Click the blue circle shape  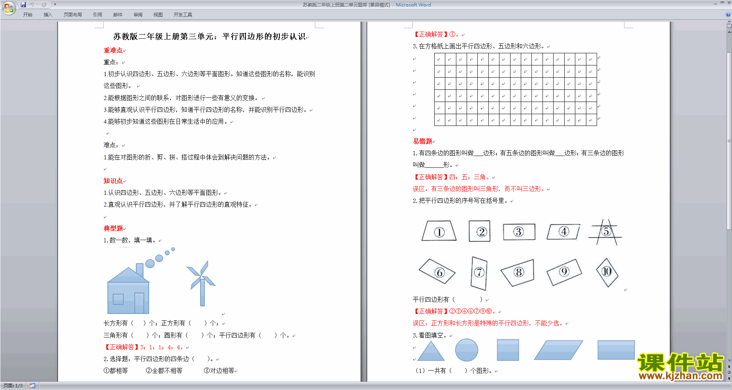[x=467, y=350]
